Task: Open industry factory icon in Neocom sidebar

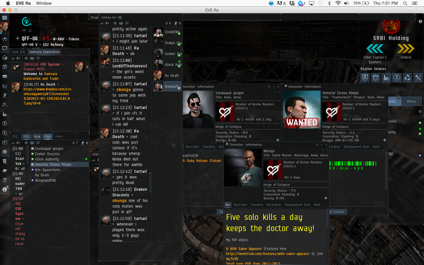Action: 5,114
